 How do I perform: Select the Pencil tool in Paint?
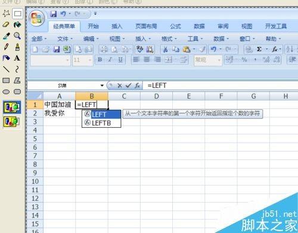[x=7, y=47]
